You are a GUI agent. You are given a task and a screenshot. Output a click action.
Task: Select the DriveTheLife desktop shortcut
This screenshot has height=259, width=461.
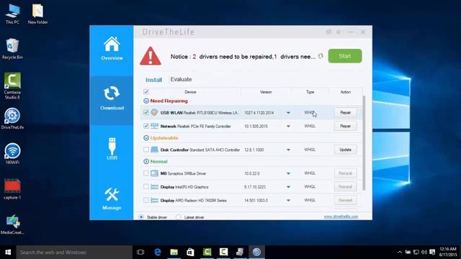click(x=12, y=119)
